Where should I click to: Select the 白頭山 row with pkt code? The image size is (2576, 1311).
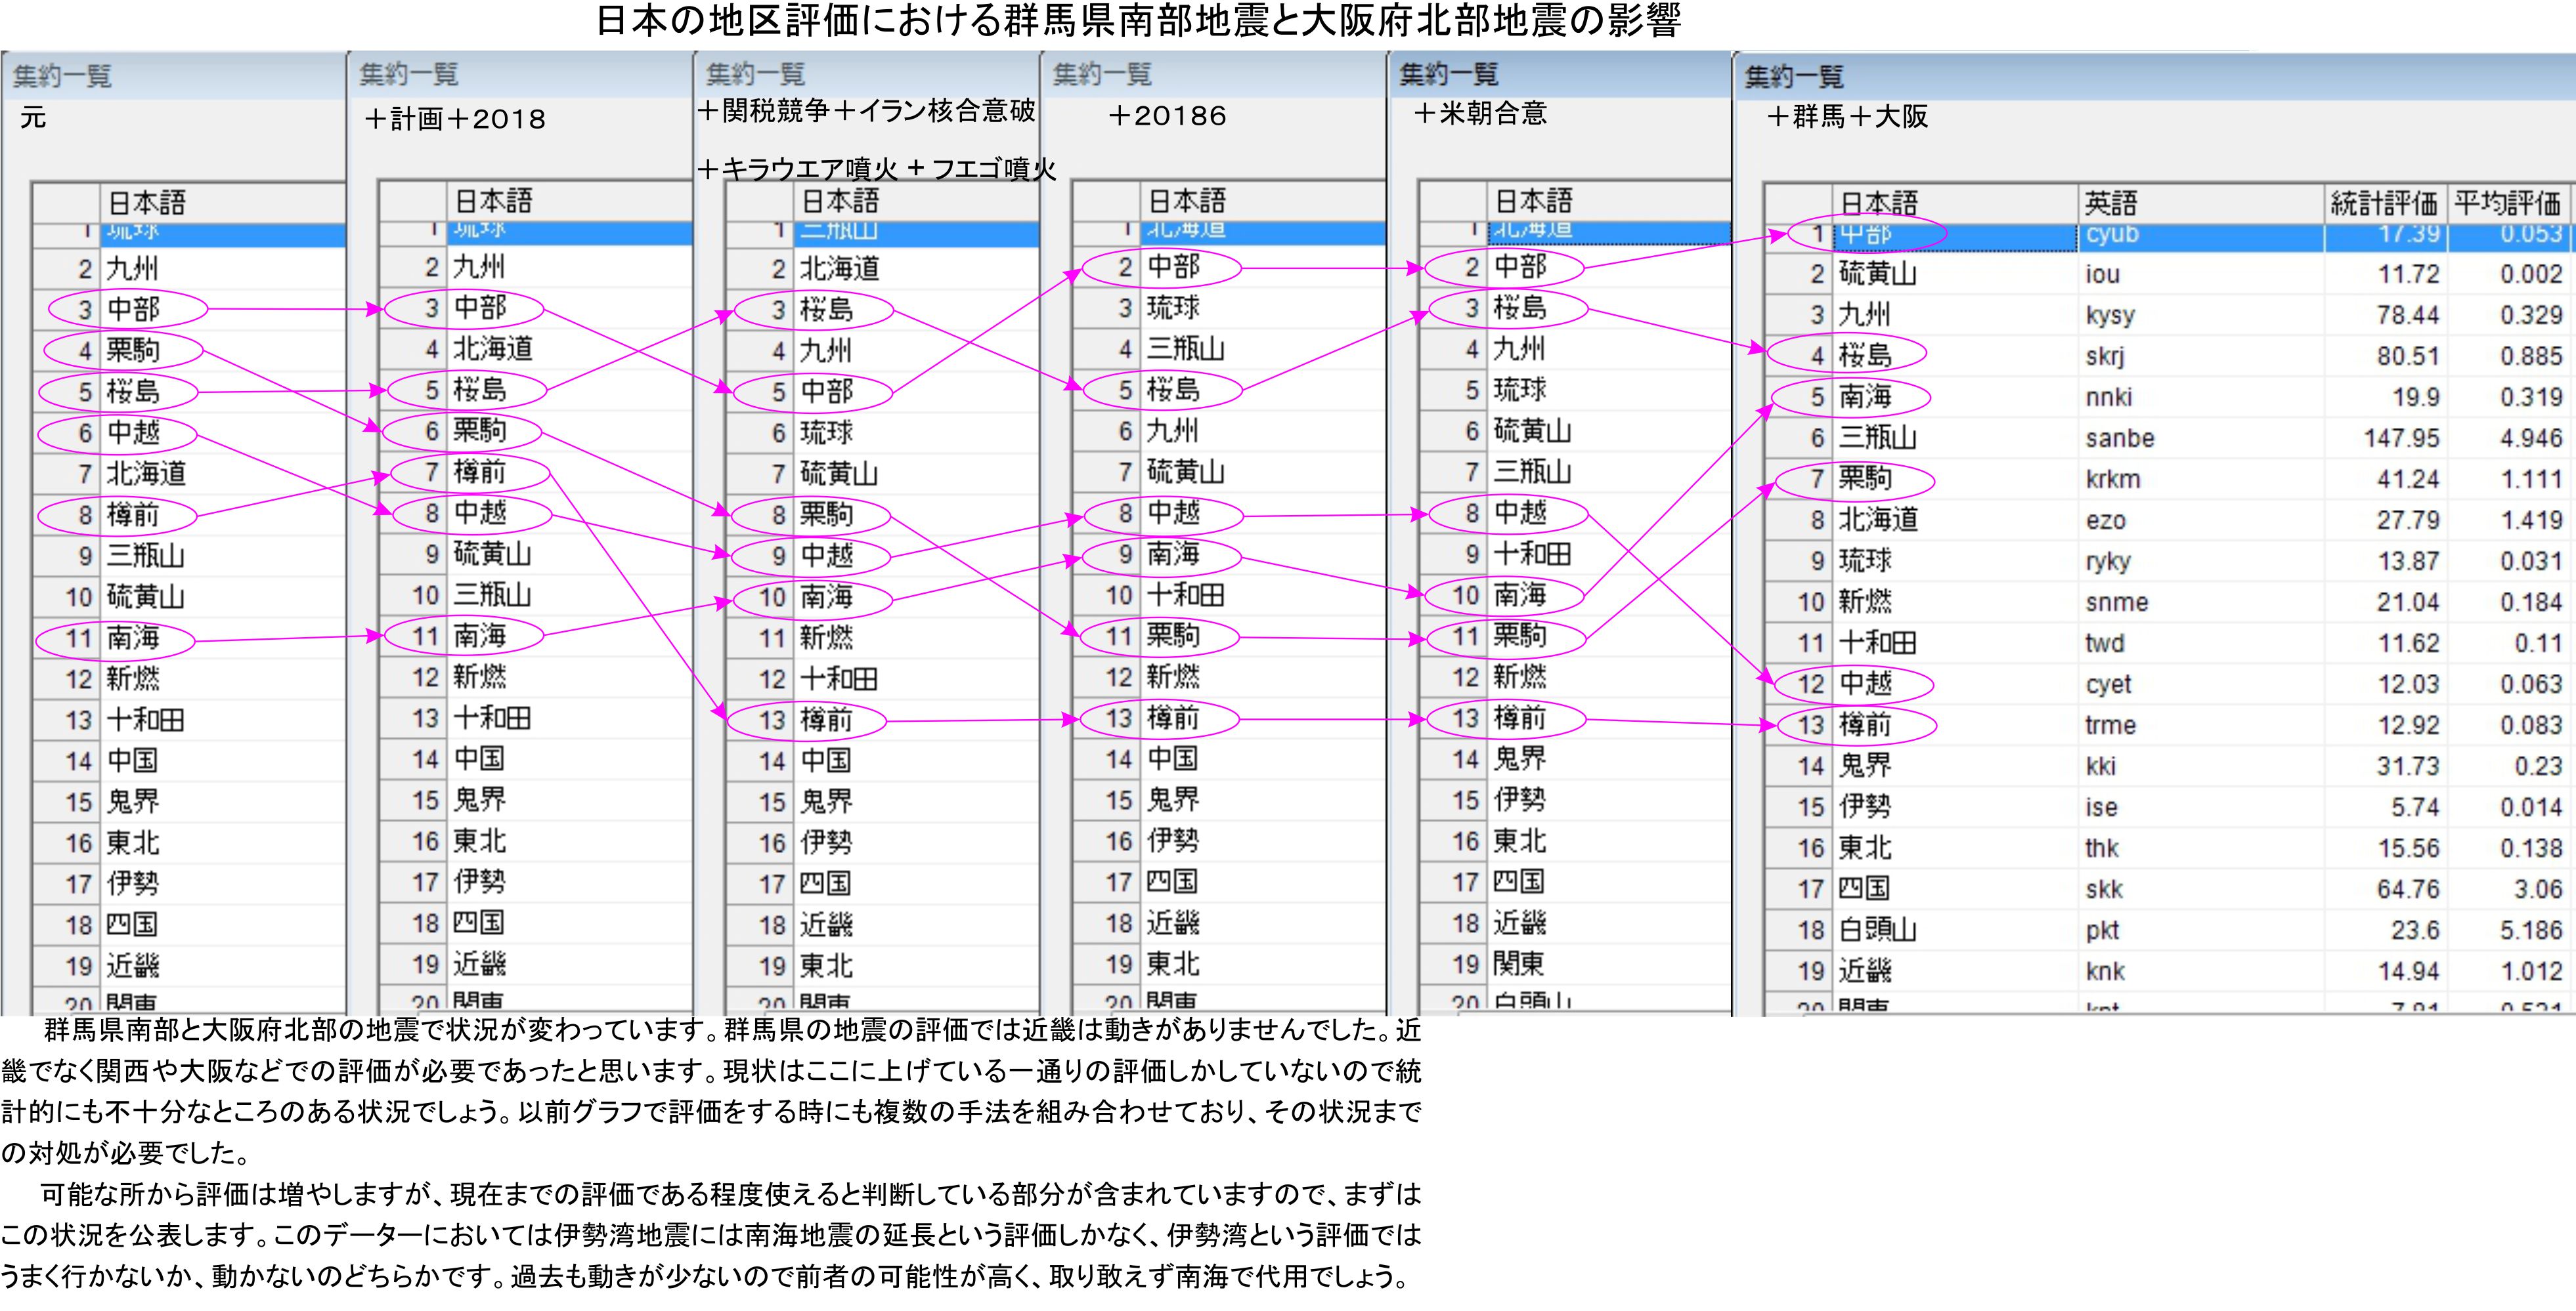[x=1877, y=929]
